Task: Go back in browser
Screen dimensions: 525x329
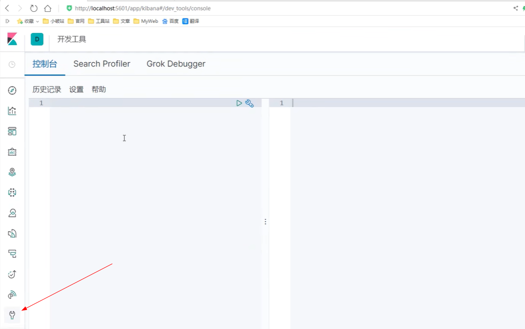Action: [x=7, y=8]
